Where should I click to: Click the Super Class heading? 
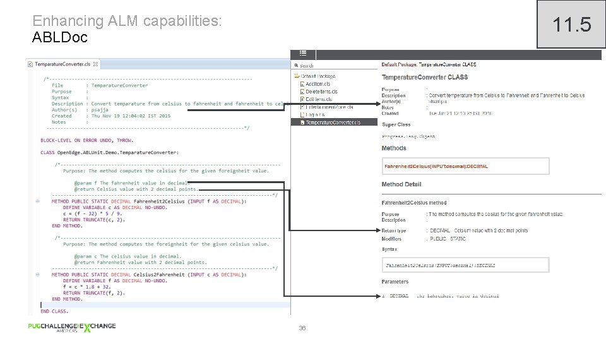click(396, 124)
